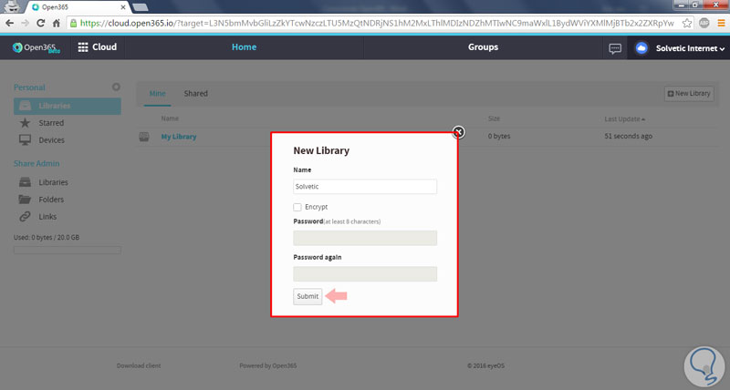Click the 51 seconds ago cell

point(628,136)
